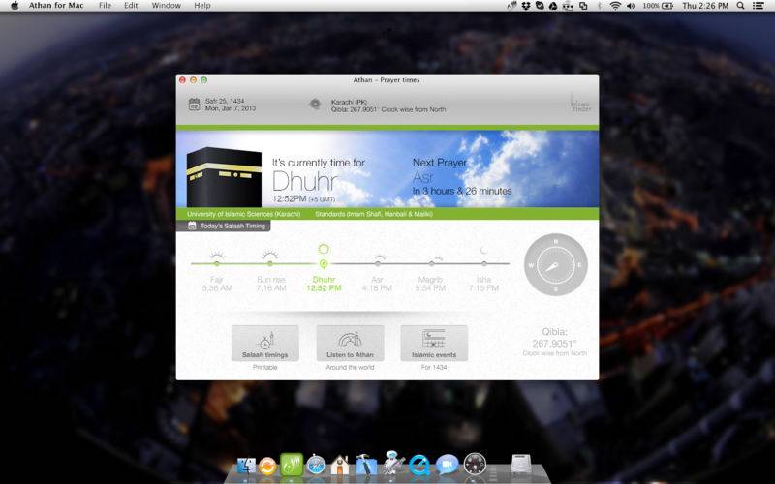Viewport: 775px width, 484px height.
Task: Select the Asr icon on timeline
Action: point(379,257)
